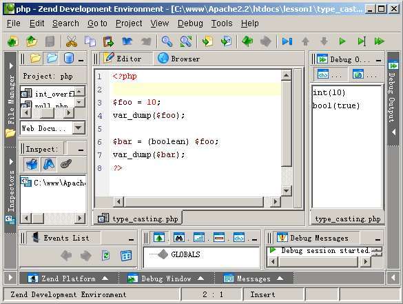Click Debug Messages horizontal scrollbar thumb

318,262
